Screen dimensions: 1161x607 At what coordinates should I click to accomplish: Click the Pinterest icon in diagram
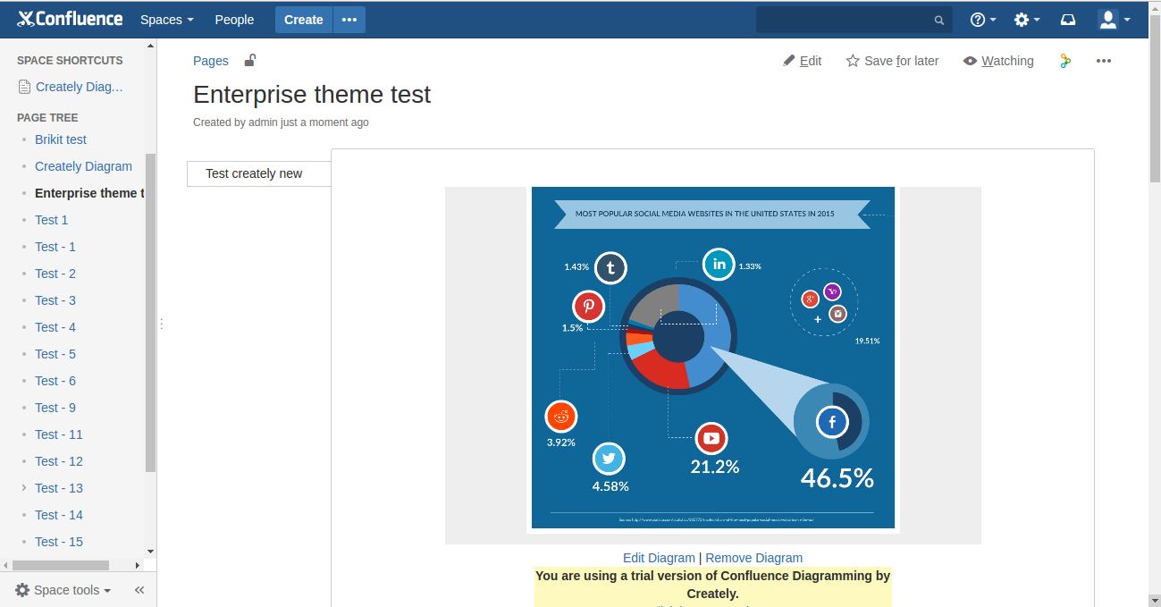tap(589, 306)
